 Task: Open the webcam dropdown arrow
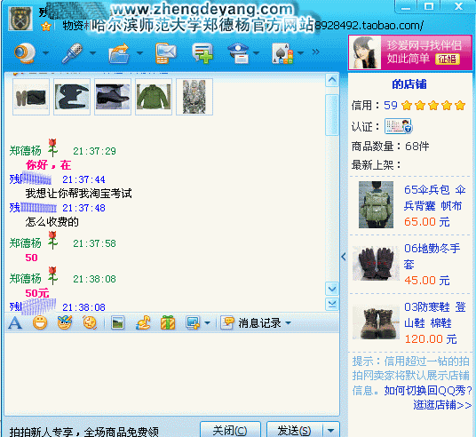click(x=45, y=53)
